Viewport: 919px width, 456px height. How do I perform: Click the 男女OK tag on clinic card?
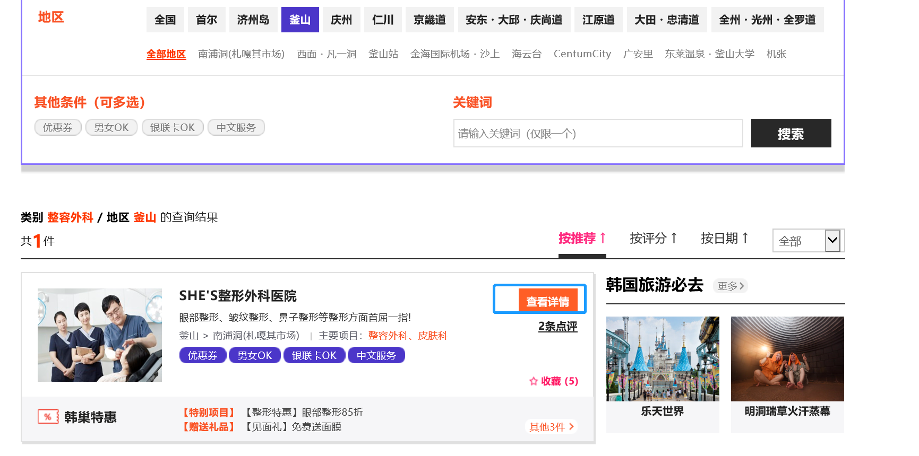coord(255,355)
